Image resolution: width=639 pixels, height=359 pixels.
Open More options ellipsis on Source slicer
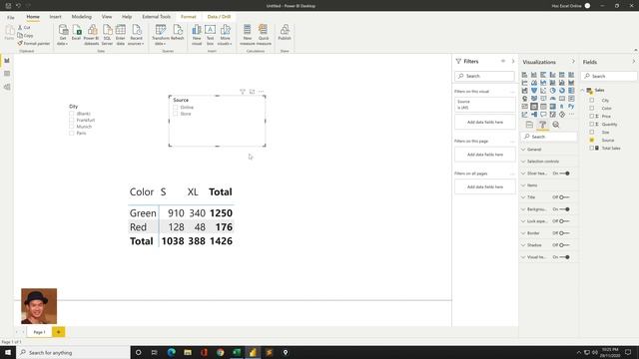point(262,92)
